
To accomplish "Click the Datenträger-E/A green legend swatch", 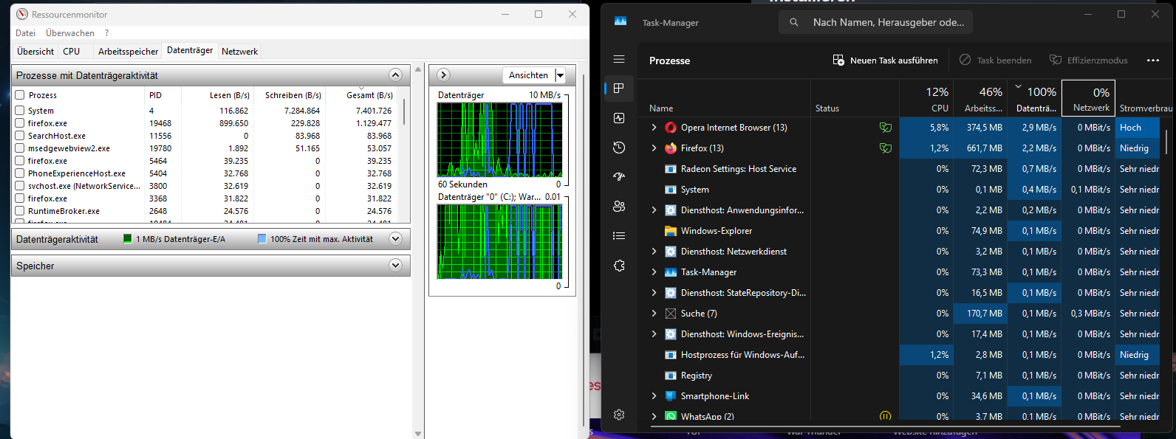I will (128, 239).
